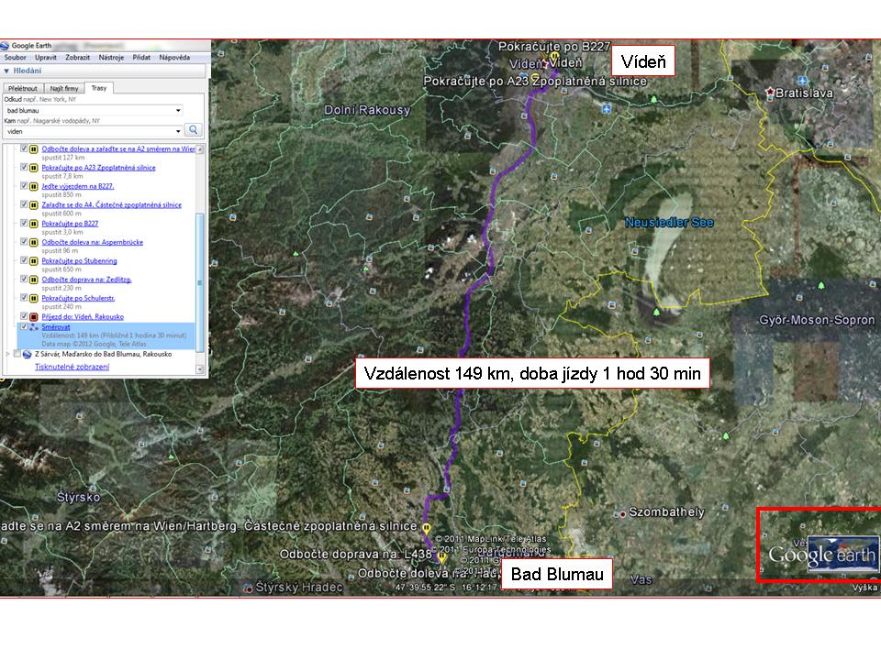The image size is (881, 660).
Task: Select the Trasy tab
Action: pyautogui.click(x=99, y=88)
